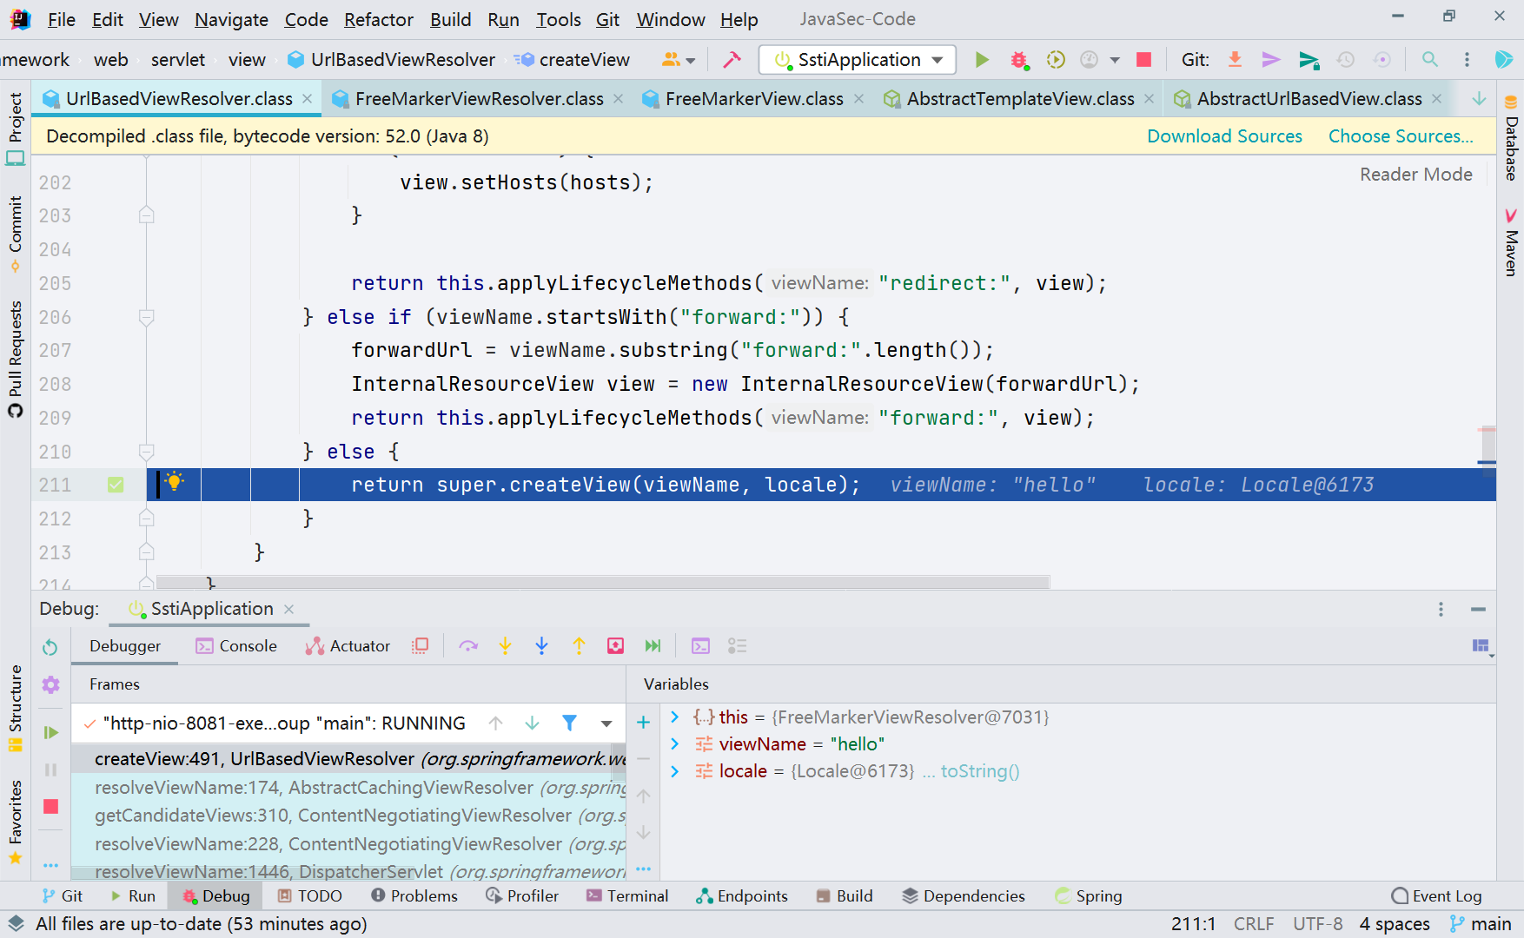Open Code With Me dropdown arrow
Image resolution: width=1524 pixels, height=938 pixels.
point(691,60)
